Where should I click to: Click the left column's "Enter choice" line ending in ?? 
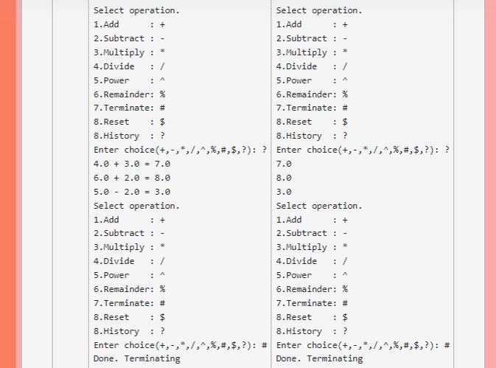(181, 150)
